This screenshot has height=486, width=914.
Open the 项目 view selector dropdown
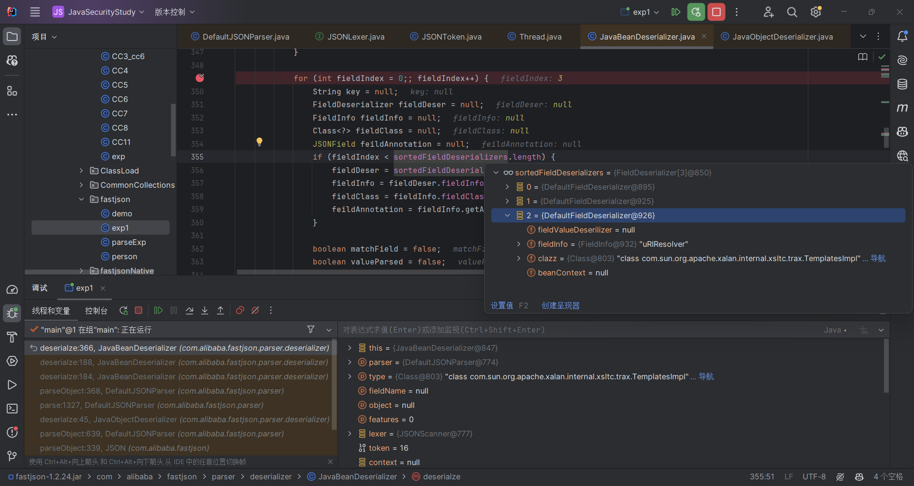[44, 37]
